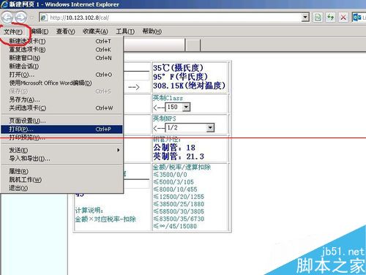Click the ≤5000/3/105 tax row

(173, 182)
